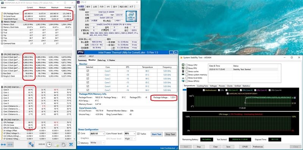Open GFX Power level High dropdown

[130, 139]
